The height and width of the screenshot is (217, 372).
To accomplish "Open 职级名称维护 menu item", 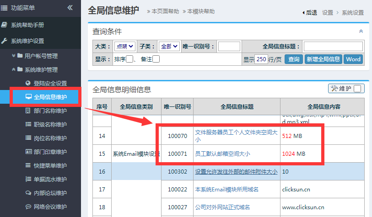I will [x=50, y=124].
